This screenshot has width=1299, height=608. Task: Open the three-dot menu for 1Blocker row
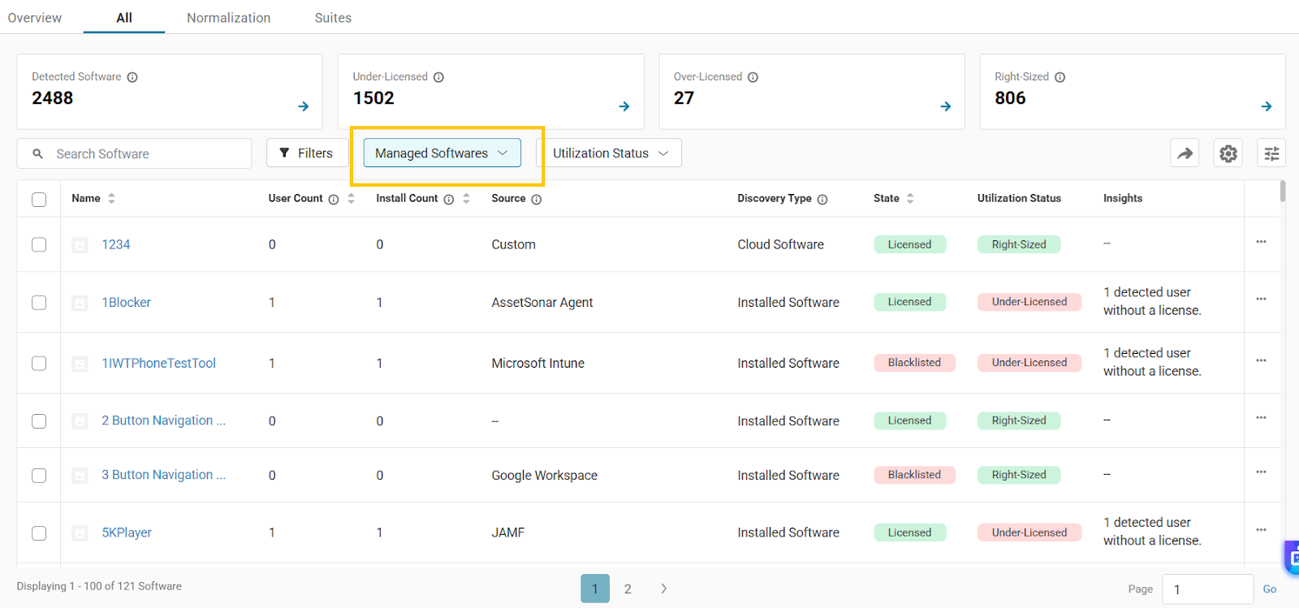[x=1261, y=300]
